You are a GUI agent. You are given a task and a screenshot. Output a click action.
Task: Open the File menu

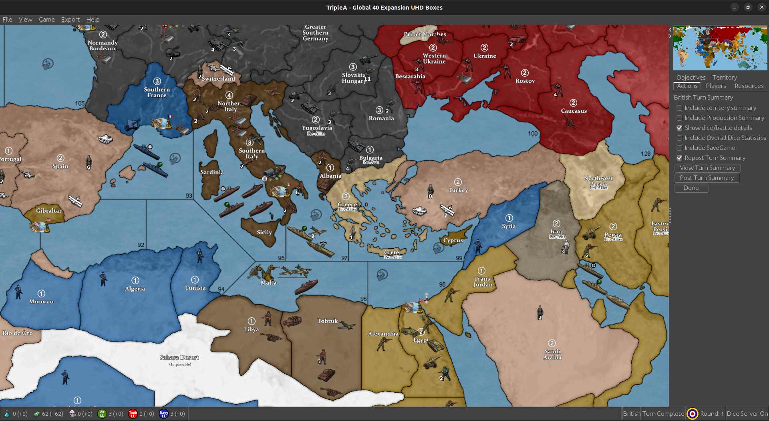pyautogui.click(x=7, y=20)
